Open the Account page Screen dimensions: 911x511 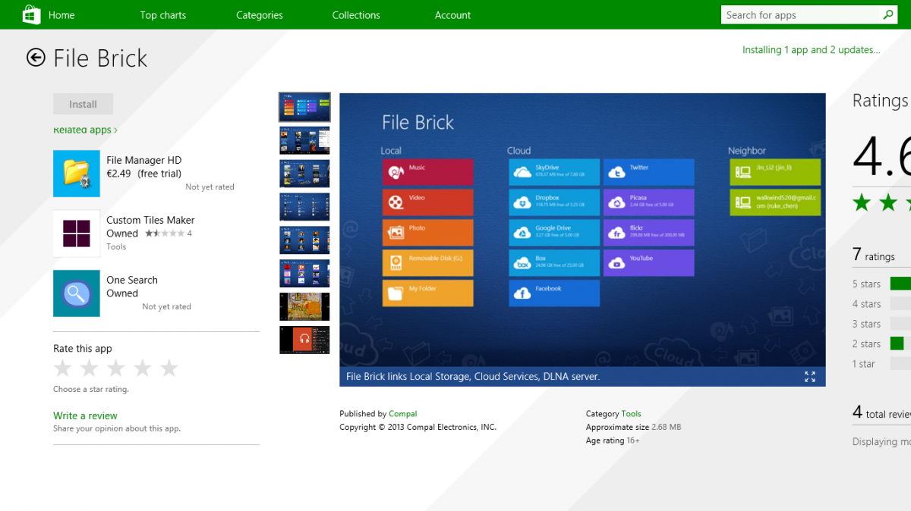453,15
